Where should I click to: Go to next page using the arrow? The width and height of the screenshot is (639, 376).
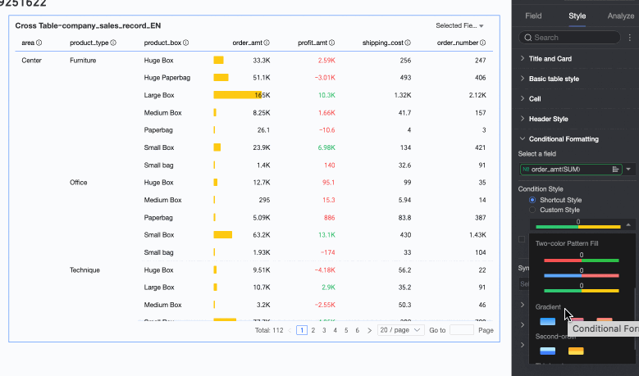pos(369,330)
